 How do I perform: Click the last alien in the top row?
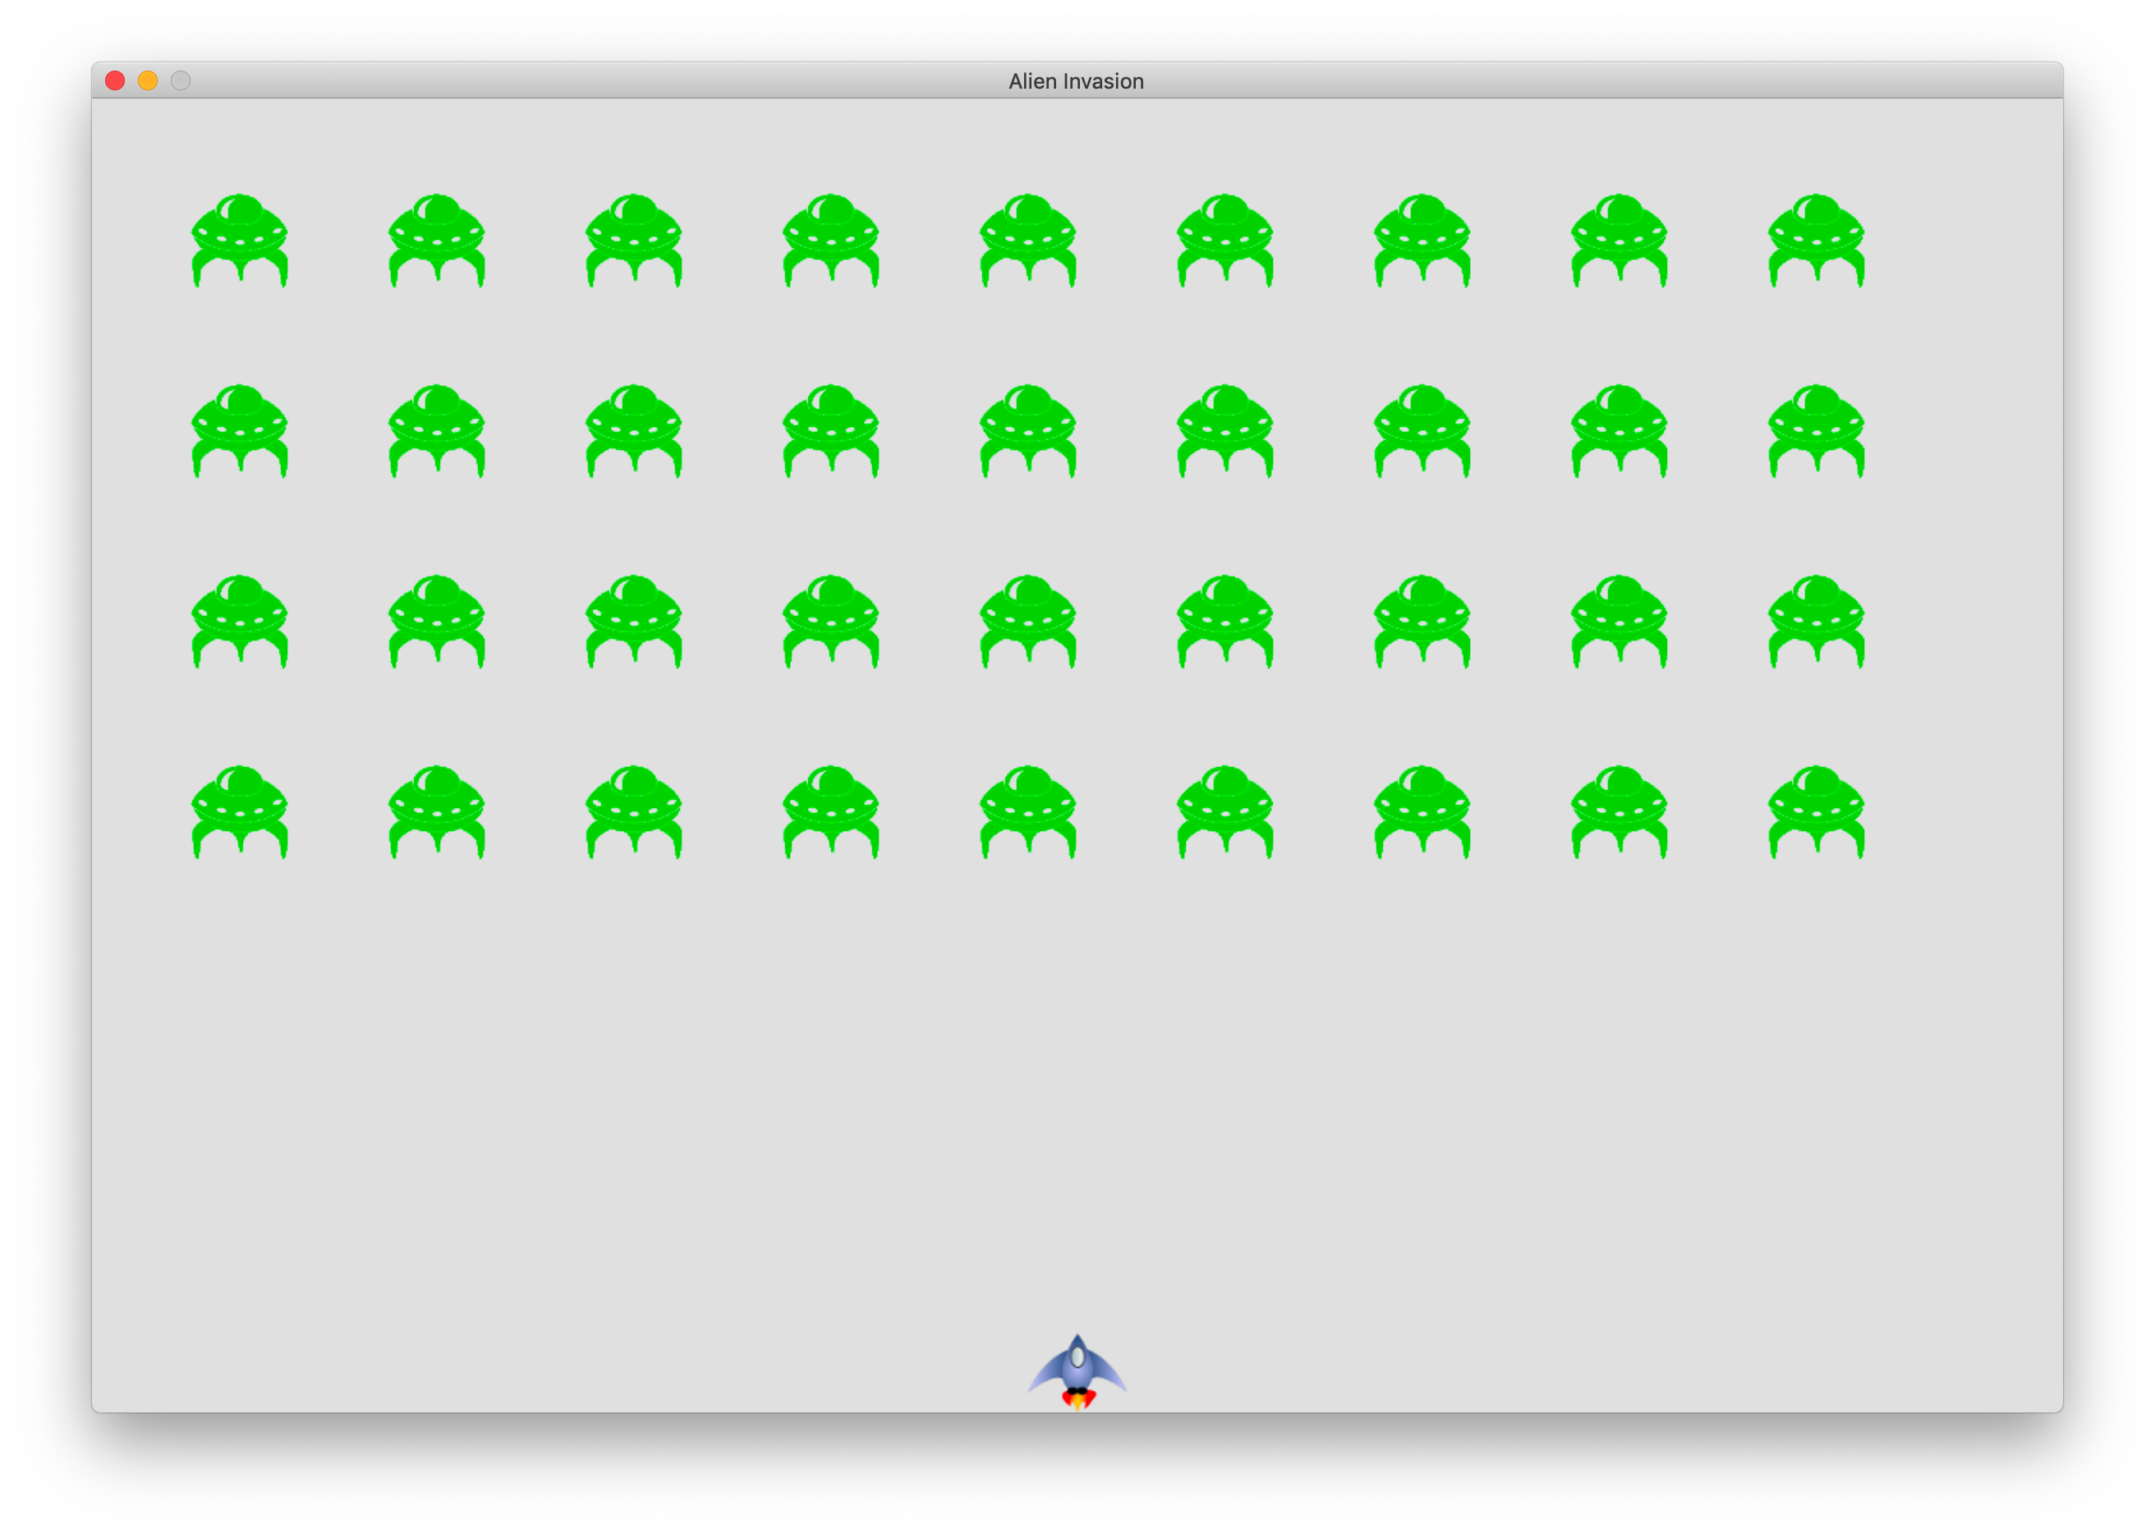[1816, 240]
